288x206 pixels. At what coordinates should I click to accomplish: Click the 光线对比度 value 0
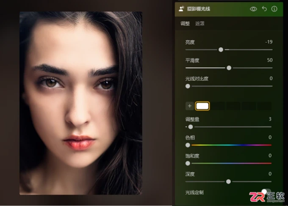click(271, 79)
